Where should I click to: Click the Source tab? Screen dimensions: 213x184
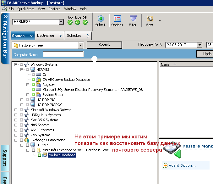coord(23,36)
